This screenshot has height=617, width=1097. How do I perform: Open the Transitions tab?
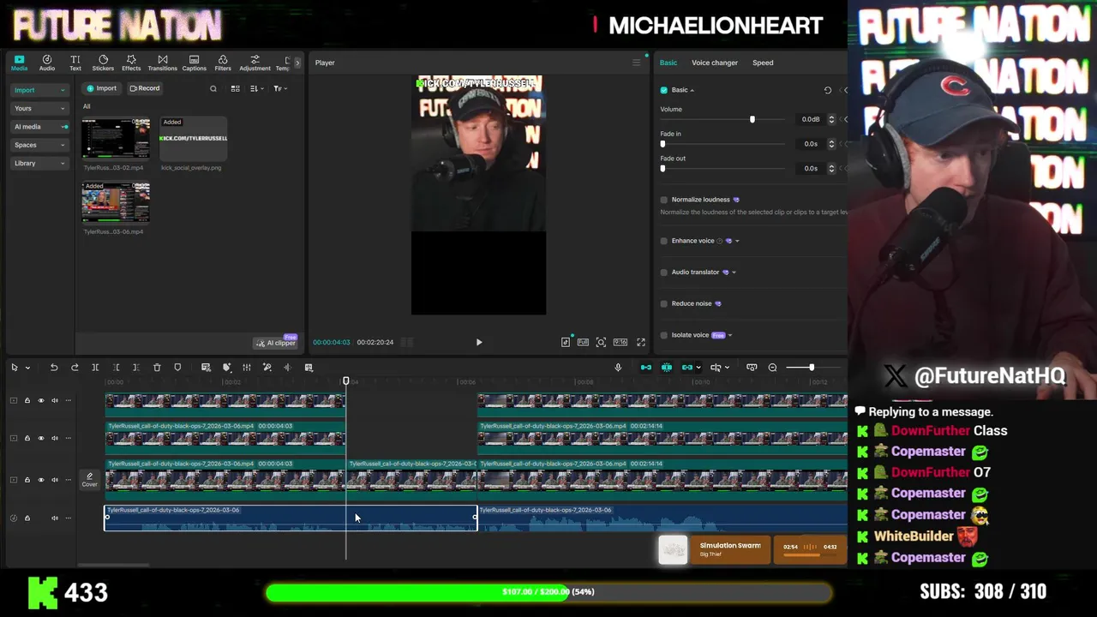tap(162, 63)
